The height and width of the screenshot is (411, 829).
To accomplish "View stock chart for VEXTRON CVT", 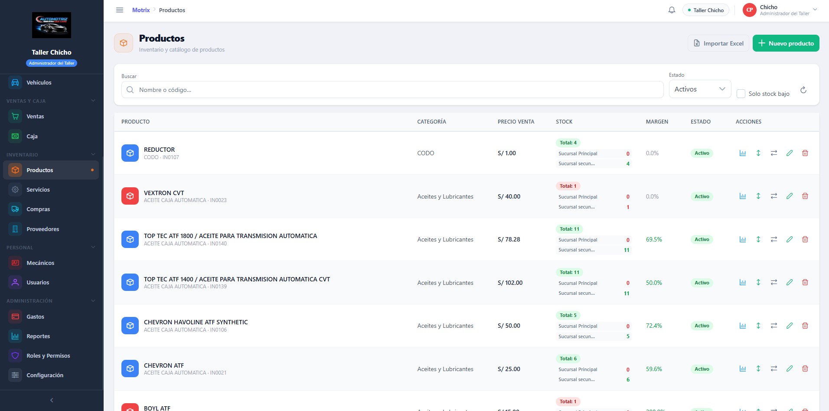I will pyautogui.click(x=743, y=196).
